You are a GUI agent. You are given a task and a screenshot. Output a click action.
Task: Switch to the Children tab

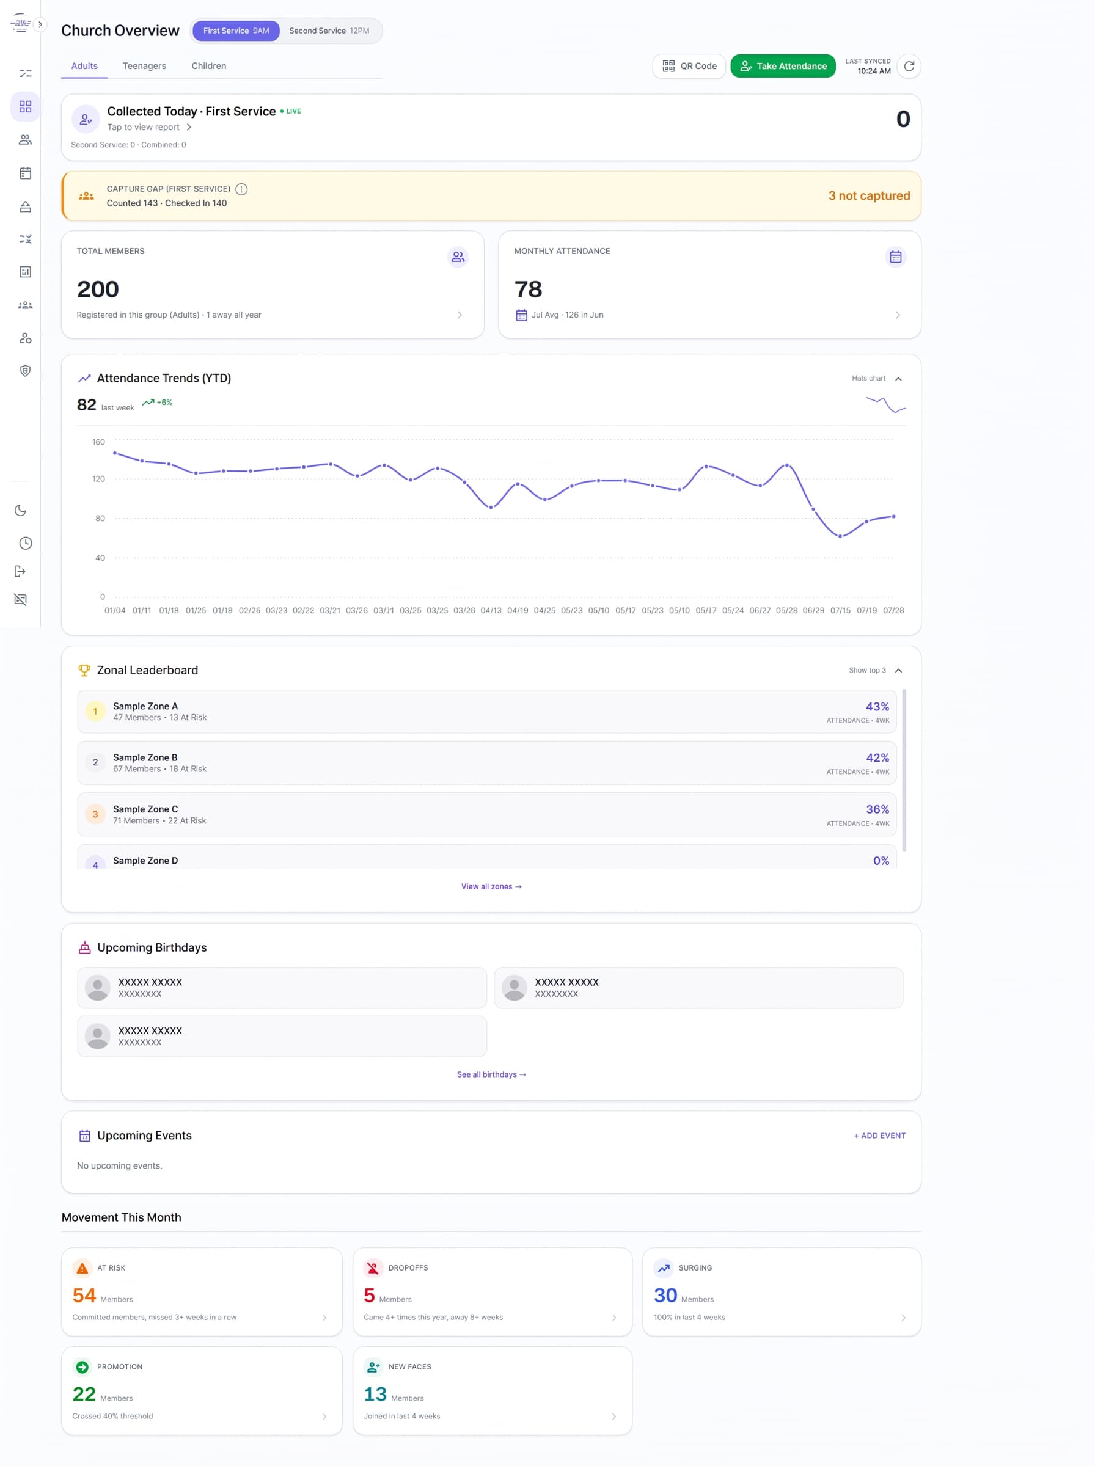click(209, 65)
